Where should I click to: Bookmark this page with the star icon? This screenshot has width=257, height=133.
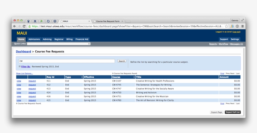pos(227,27)
